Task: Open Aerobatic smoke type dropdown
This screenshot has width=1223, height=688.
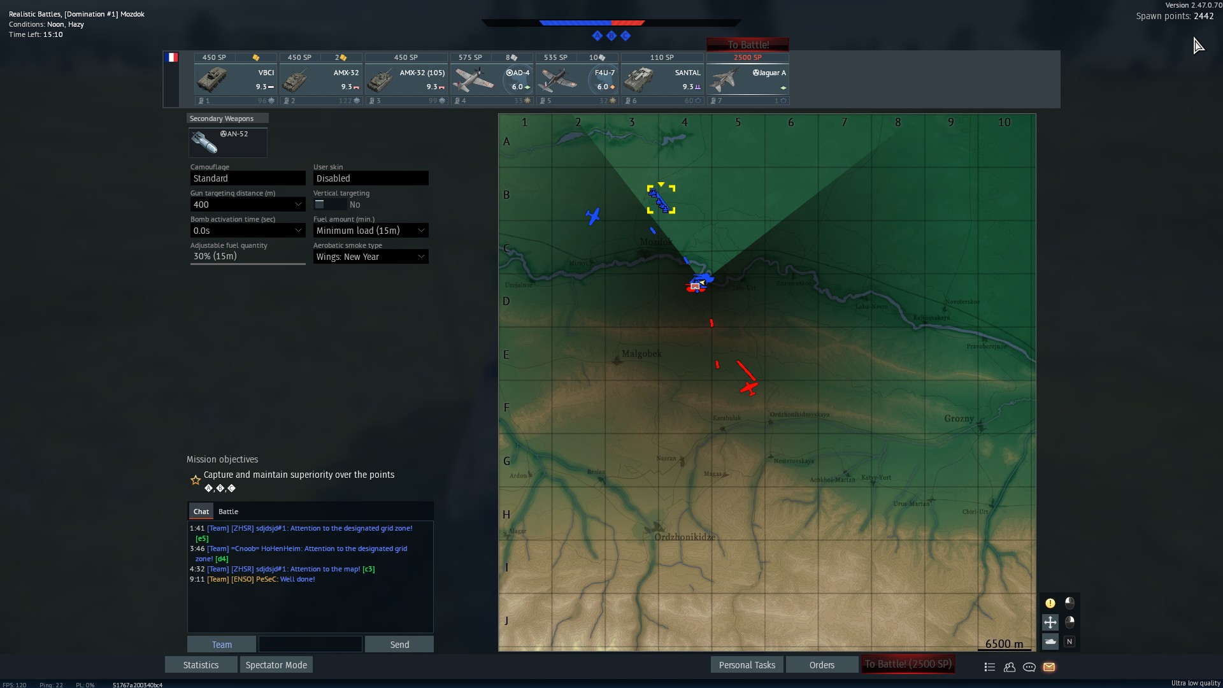Action: pyautogui.click(x=370, y=257)
